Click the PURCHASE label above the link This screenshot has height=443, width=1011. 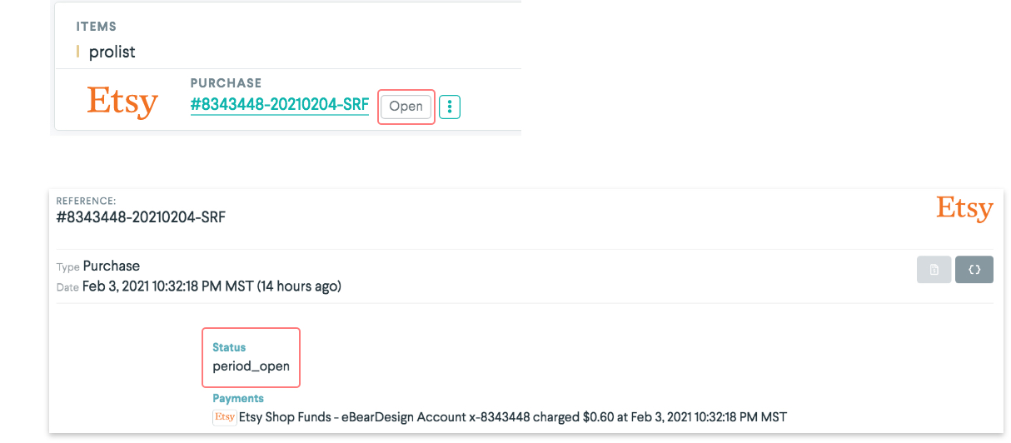click(226, 83)
